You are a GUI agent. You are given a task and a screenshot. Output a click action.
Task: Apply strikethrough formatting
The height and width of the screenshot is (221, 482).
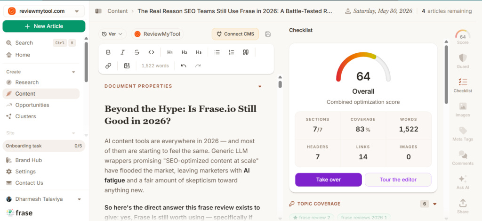click(x=137, y=52)
